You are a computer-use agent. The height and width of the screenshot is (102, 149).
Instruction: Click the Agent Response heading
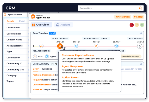pyautogui.click(x=72, y=66)
